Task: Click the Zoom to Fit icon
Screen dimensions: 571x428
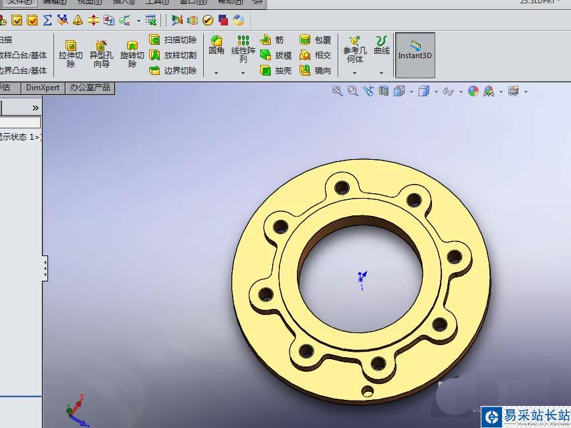Action: [x=337, y=91]
